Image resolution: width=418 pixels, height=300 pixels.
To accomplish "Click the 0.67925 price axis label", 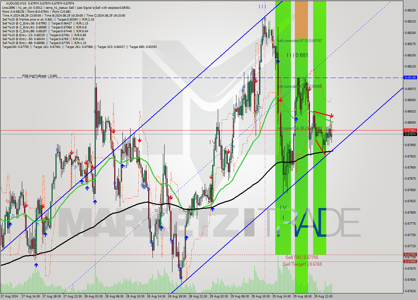I will (410, 156).
